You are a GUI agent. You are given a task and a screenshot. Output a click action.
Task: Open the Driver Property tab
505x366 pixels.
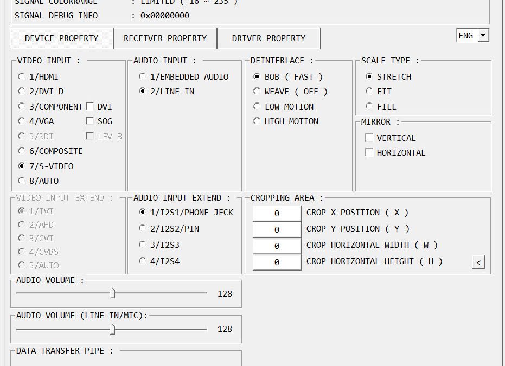click(269, 38)
